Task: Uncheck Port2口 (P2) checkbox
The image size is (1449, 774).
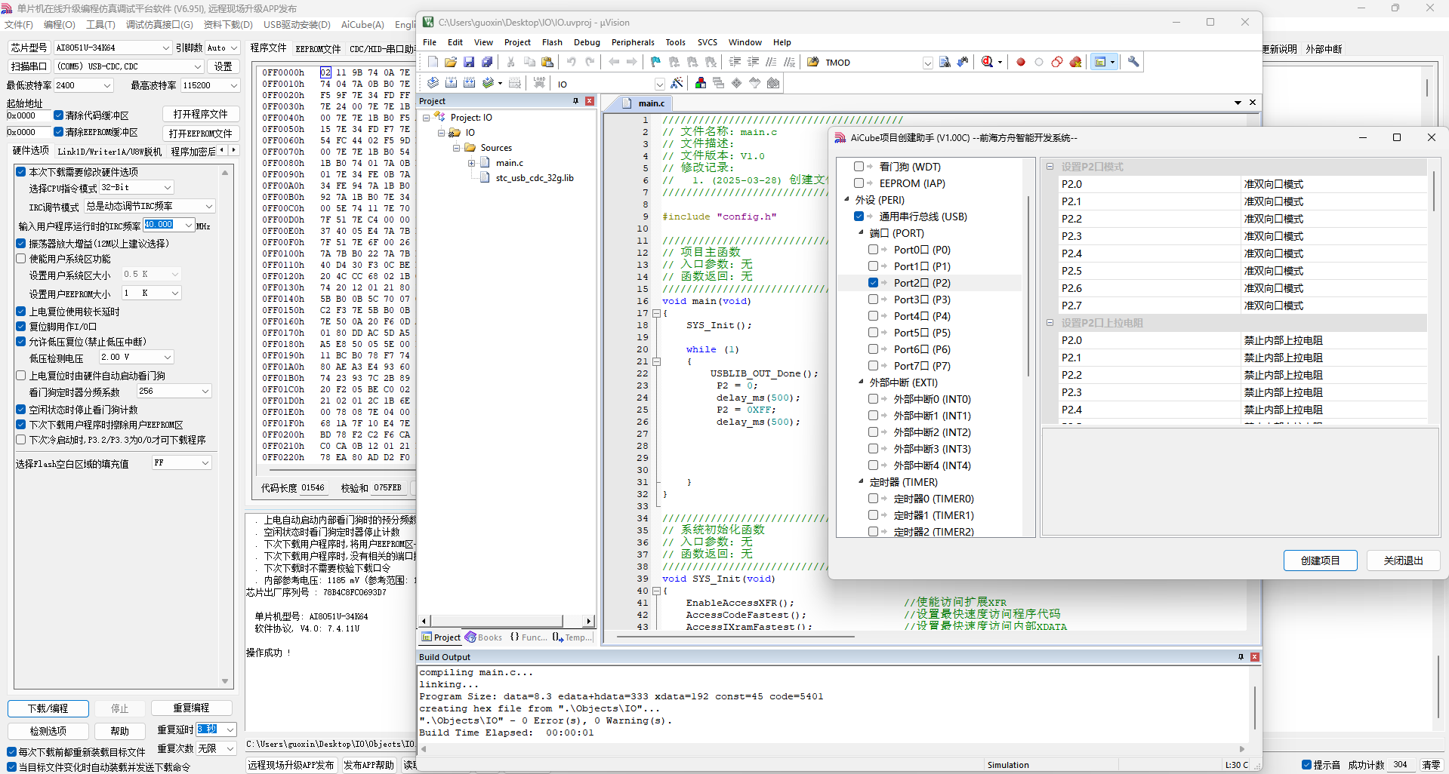Action: point(873,283)
